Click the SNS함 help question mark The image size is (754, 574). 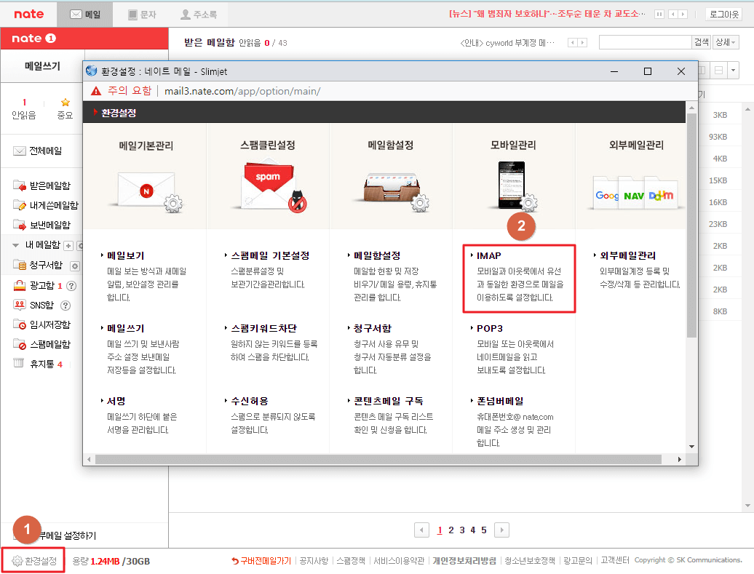tap(66, 306)
